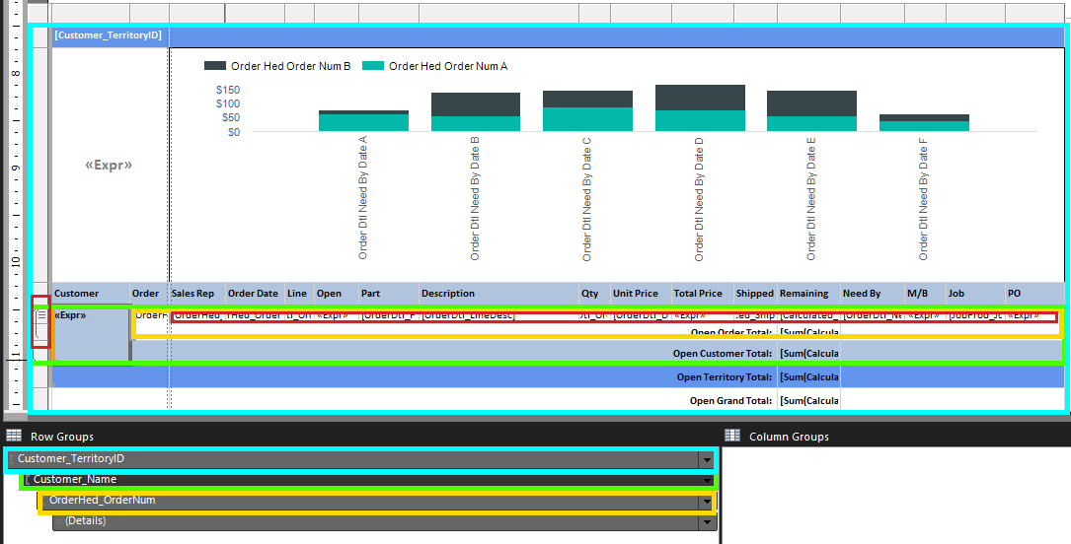The width and height of the screenshot is (1071, 544).
Task: Click the Row Groups panel title
Action: pyautogui.click(x=62, y=437)
